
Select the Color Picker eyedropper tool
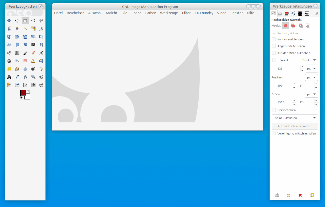coord(17,77)
